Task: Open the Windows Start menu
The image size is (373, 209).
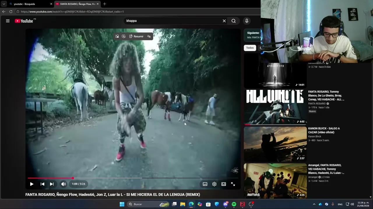Action: tap(122, 204)
